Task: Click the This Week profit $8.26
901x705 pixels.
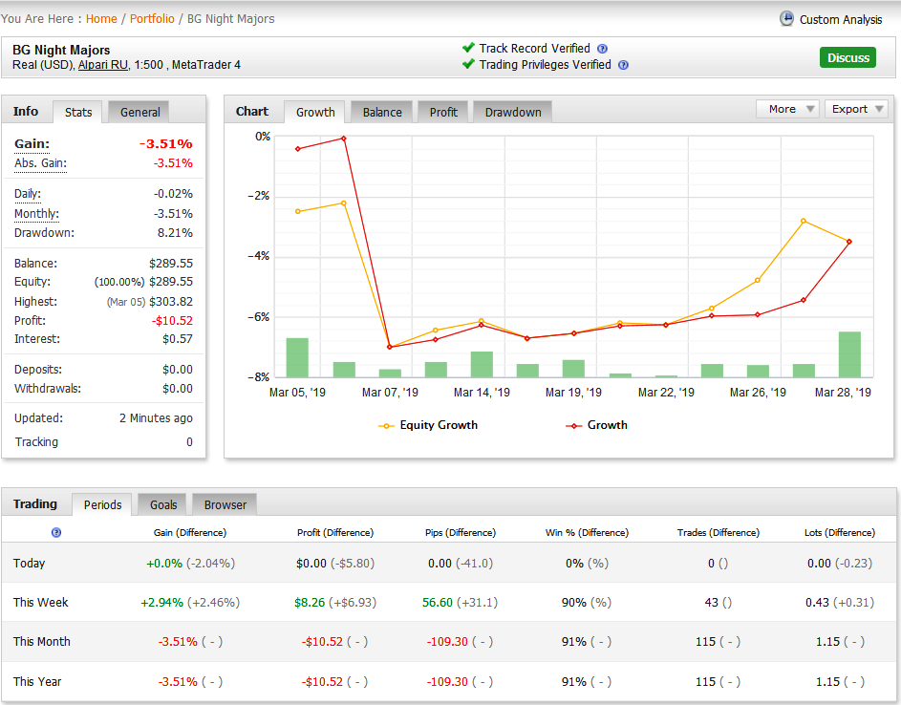Action: tap(310, 602)
